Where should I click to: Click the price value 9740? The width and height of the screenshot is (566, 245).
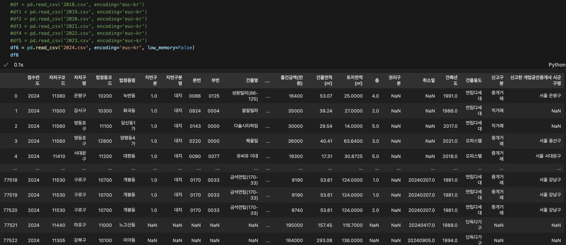pos(297,210)
